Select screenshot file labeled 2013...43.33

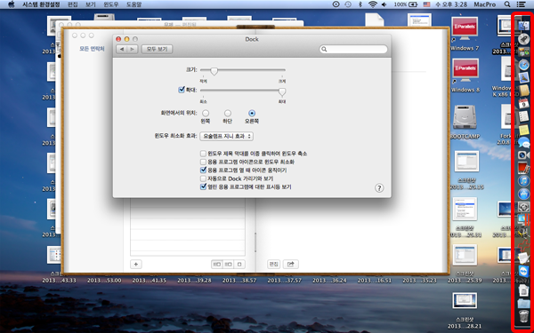59,265
